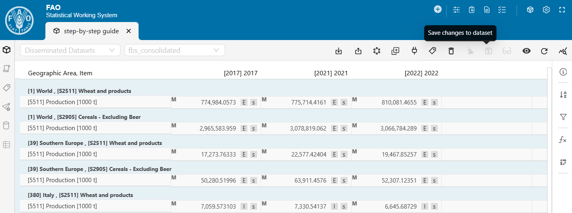Click the trash delete icon in toolbar

(x=451, y=51)
